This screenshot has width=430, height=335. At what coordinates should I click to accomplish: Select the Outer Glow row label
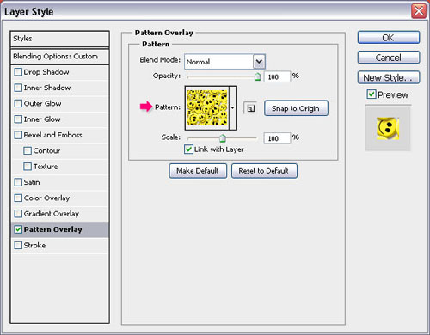coord(42,103)
